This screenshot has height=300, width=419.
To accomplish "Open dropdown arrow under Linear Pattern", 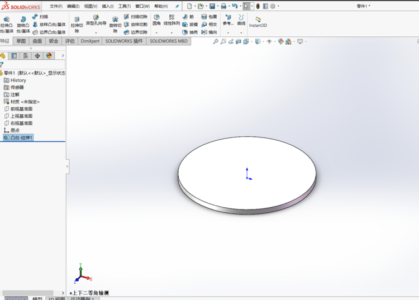I will coord(172,33).
